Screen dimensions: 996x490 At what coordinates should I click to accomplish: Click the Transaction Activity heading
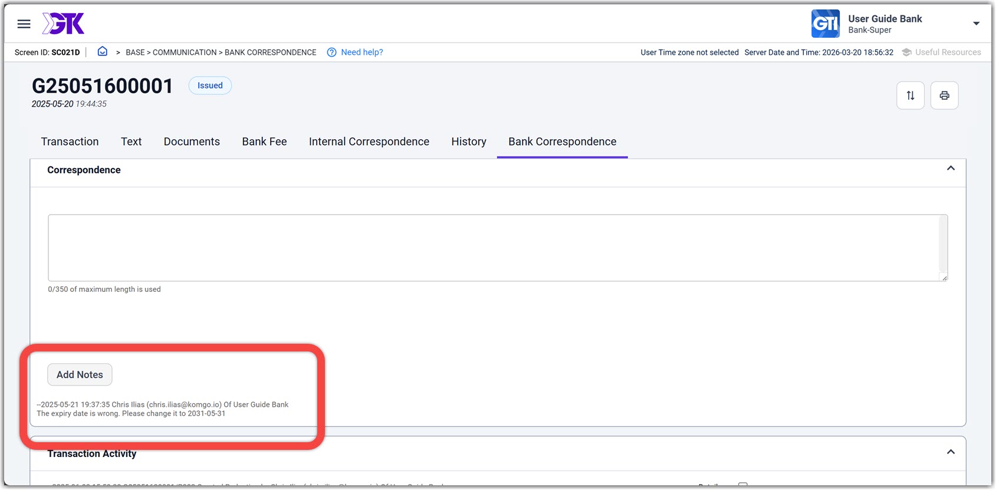pos(92,453)
